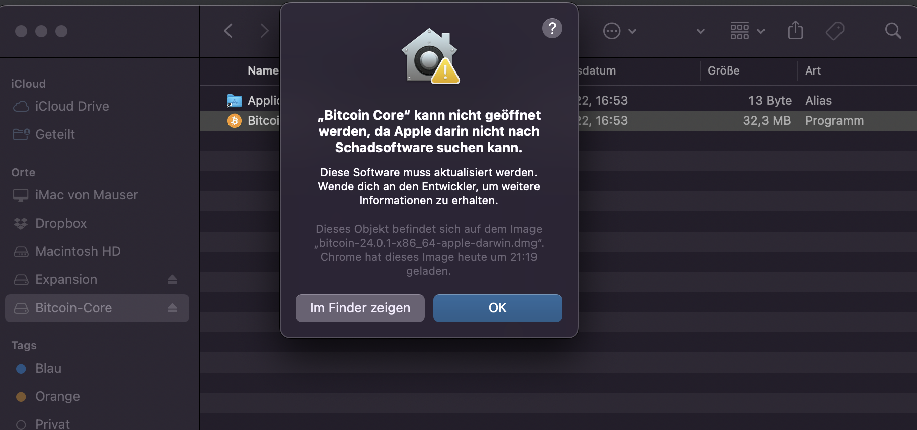The height and width of the screenshot is (430, 917).
Task: Eject the Expansion drive
Action: [172, 279]
